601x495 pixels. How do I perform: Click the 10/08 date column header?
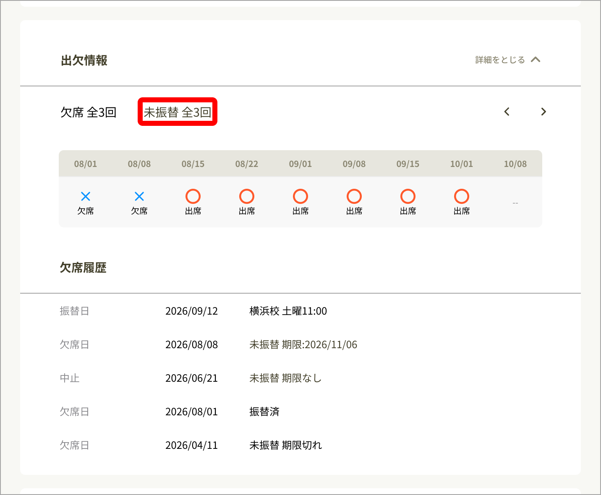[x=515, y=164]
